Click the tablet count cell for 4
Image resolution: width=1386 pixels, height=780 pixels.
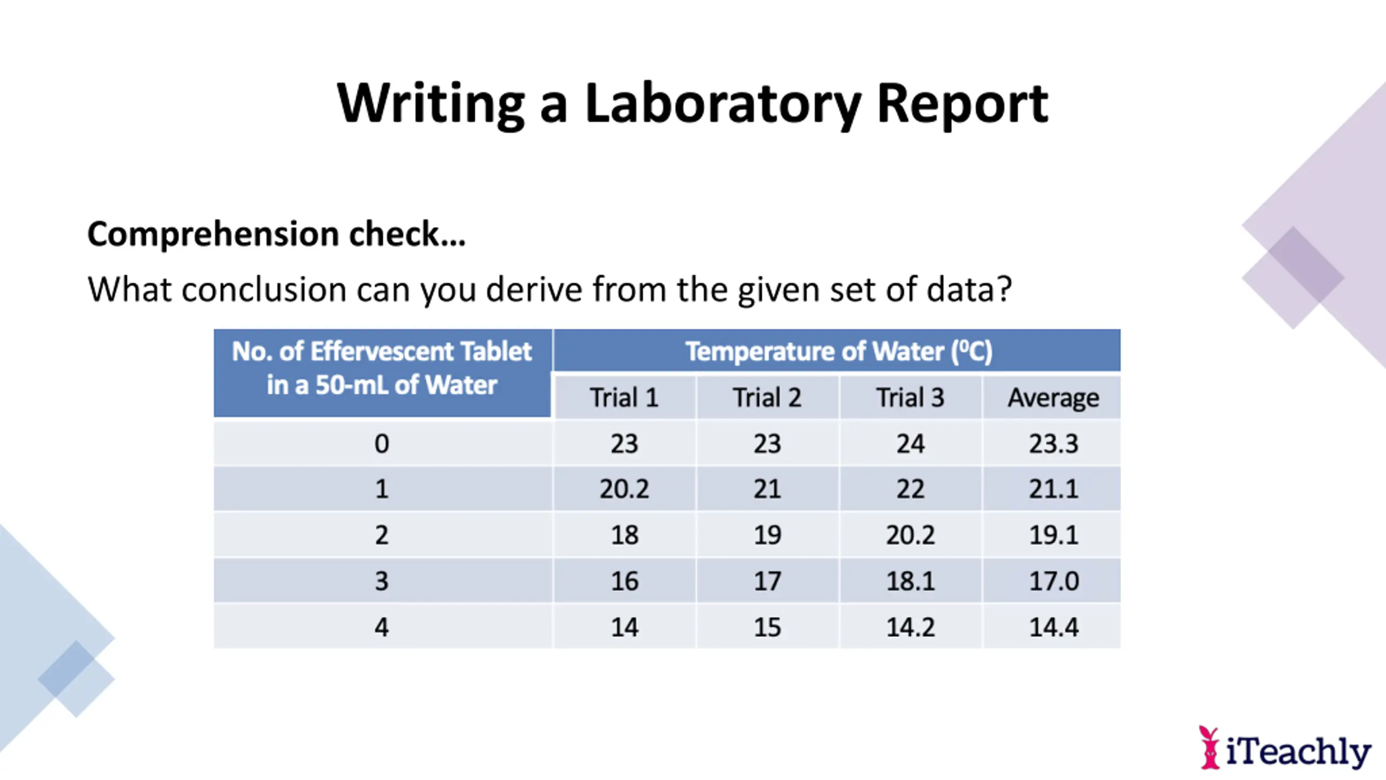click(x=382, y=627)
